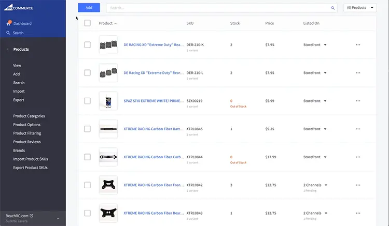Check the DER-210-L product checkbox
Image resolution: width=389 pixels, height=226 pixels.
[87, 73]
